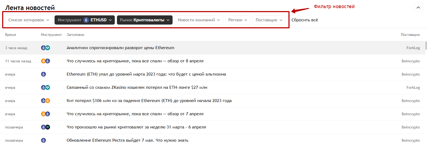This screenshot has width=427, height=146.
Task: Open the Рынок Криптовалюты filter dropdown
Action: tap(144, 20)
